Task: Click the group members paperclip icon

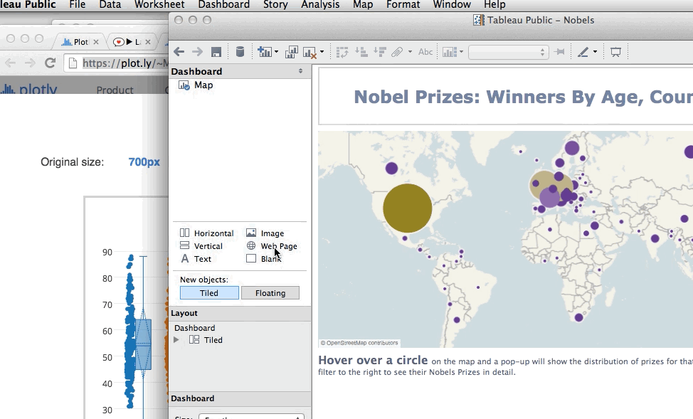Action: click(397, 52)
